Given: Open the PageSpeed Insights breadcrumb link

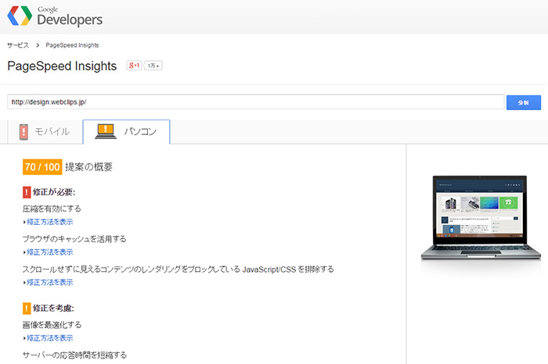Looking at the screenshot, I should click(72, 45).
